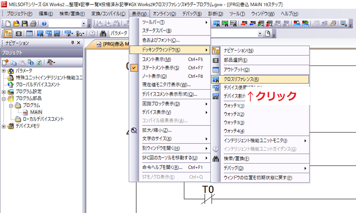Open the デバッグ menu in the menu bar
This screenshot has height=213, width=356.
click(x=192, y=14)
